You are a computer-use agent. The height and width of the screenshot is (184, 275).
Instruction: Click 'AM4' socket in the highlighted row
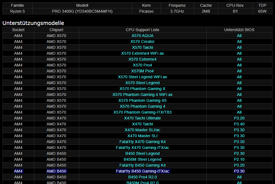18,171
